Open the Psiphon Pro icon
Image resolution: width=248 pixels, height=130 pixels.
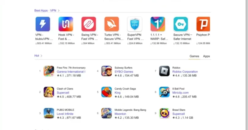[203, 24]
